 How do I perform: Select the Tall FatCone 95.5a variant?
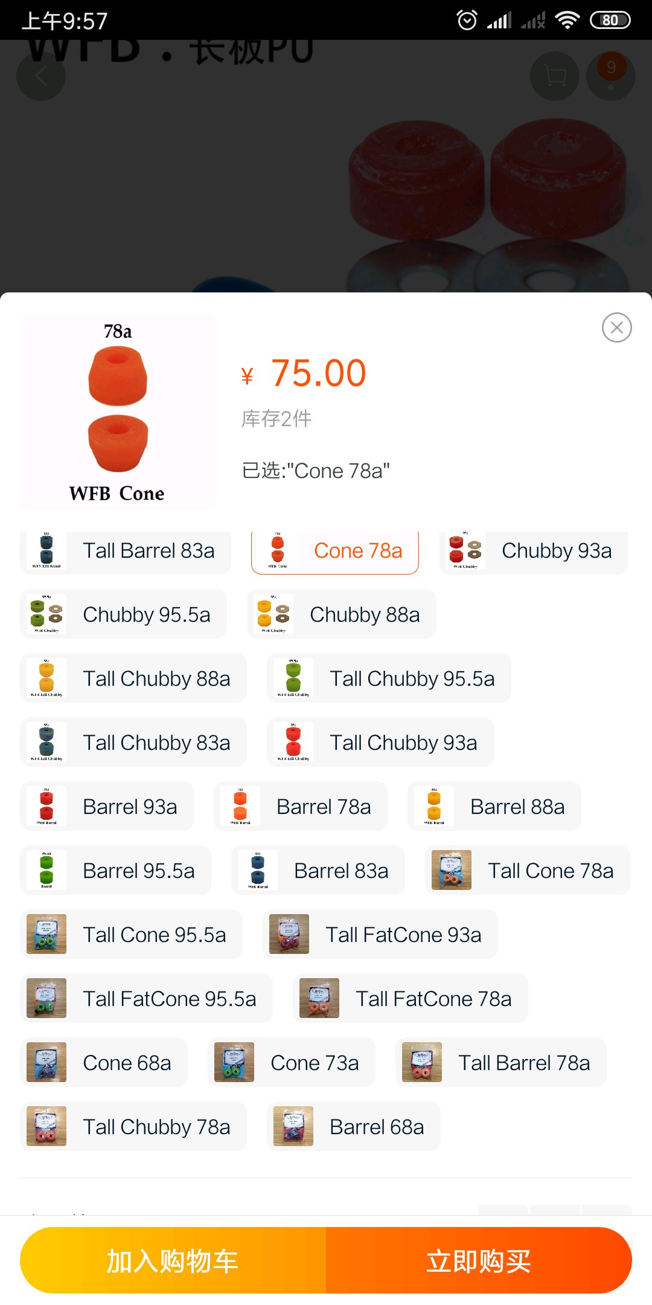click(x=146, y=999)
